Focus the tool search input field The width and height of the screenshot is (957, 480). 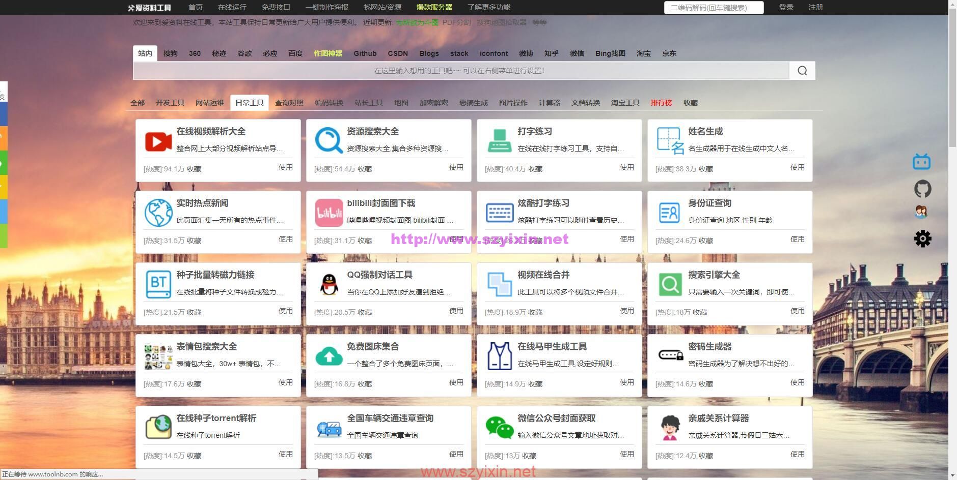click(461, 71)
